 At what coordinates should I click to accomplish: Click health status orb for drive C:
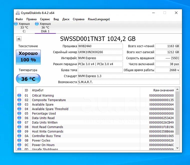tap(16, 24)
